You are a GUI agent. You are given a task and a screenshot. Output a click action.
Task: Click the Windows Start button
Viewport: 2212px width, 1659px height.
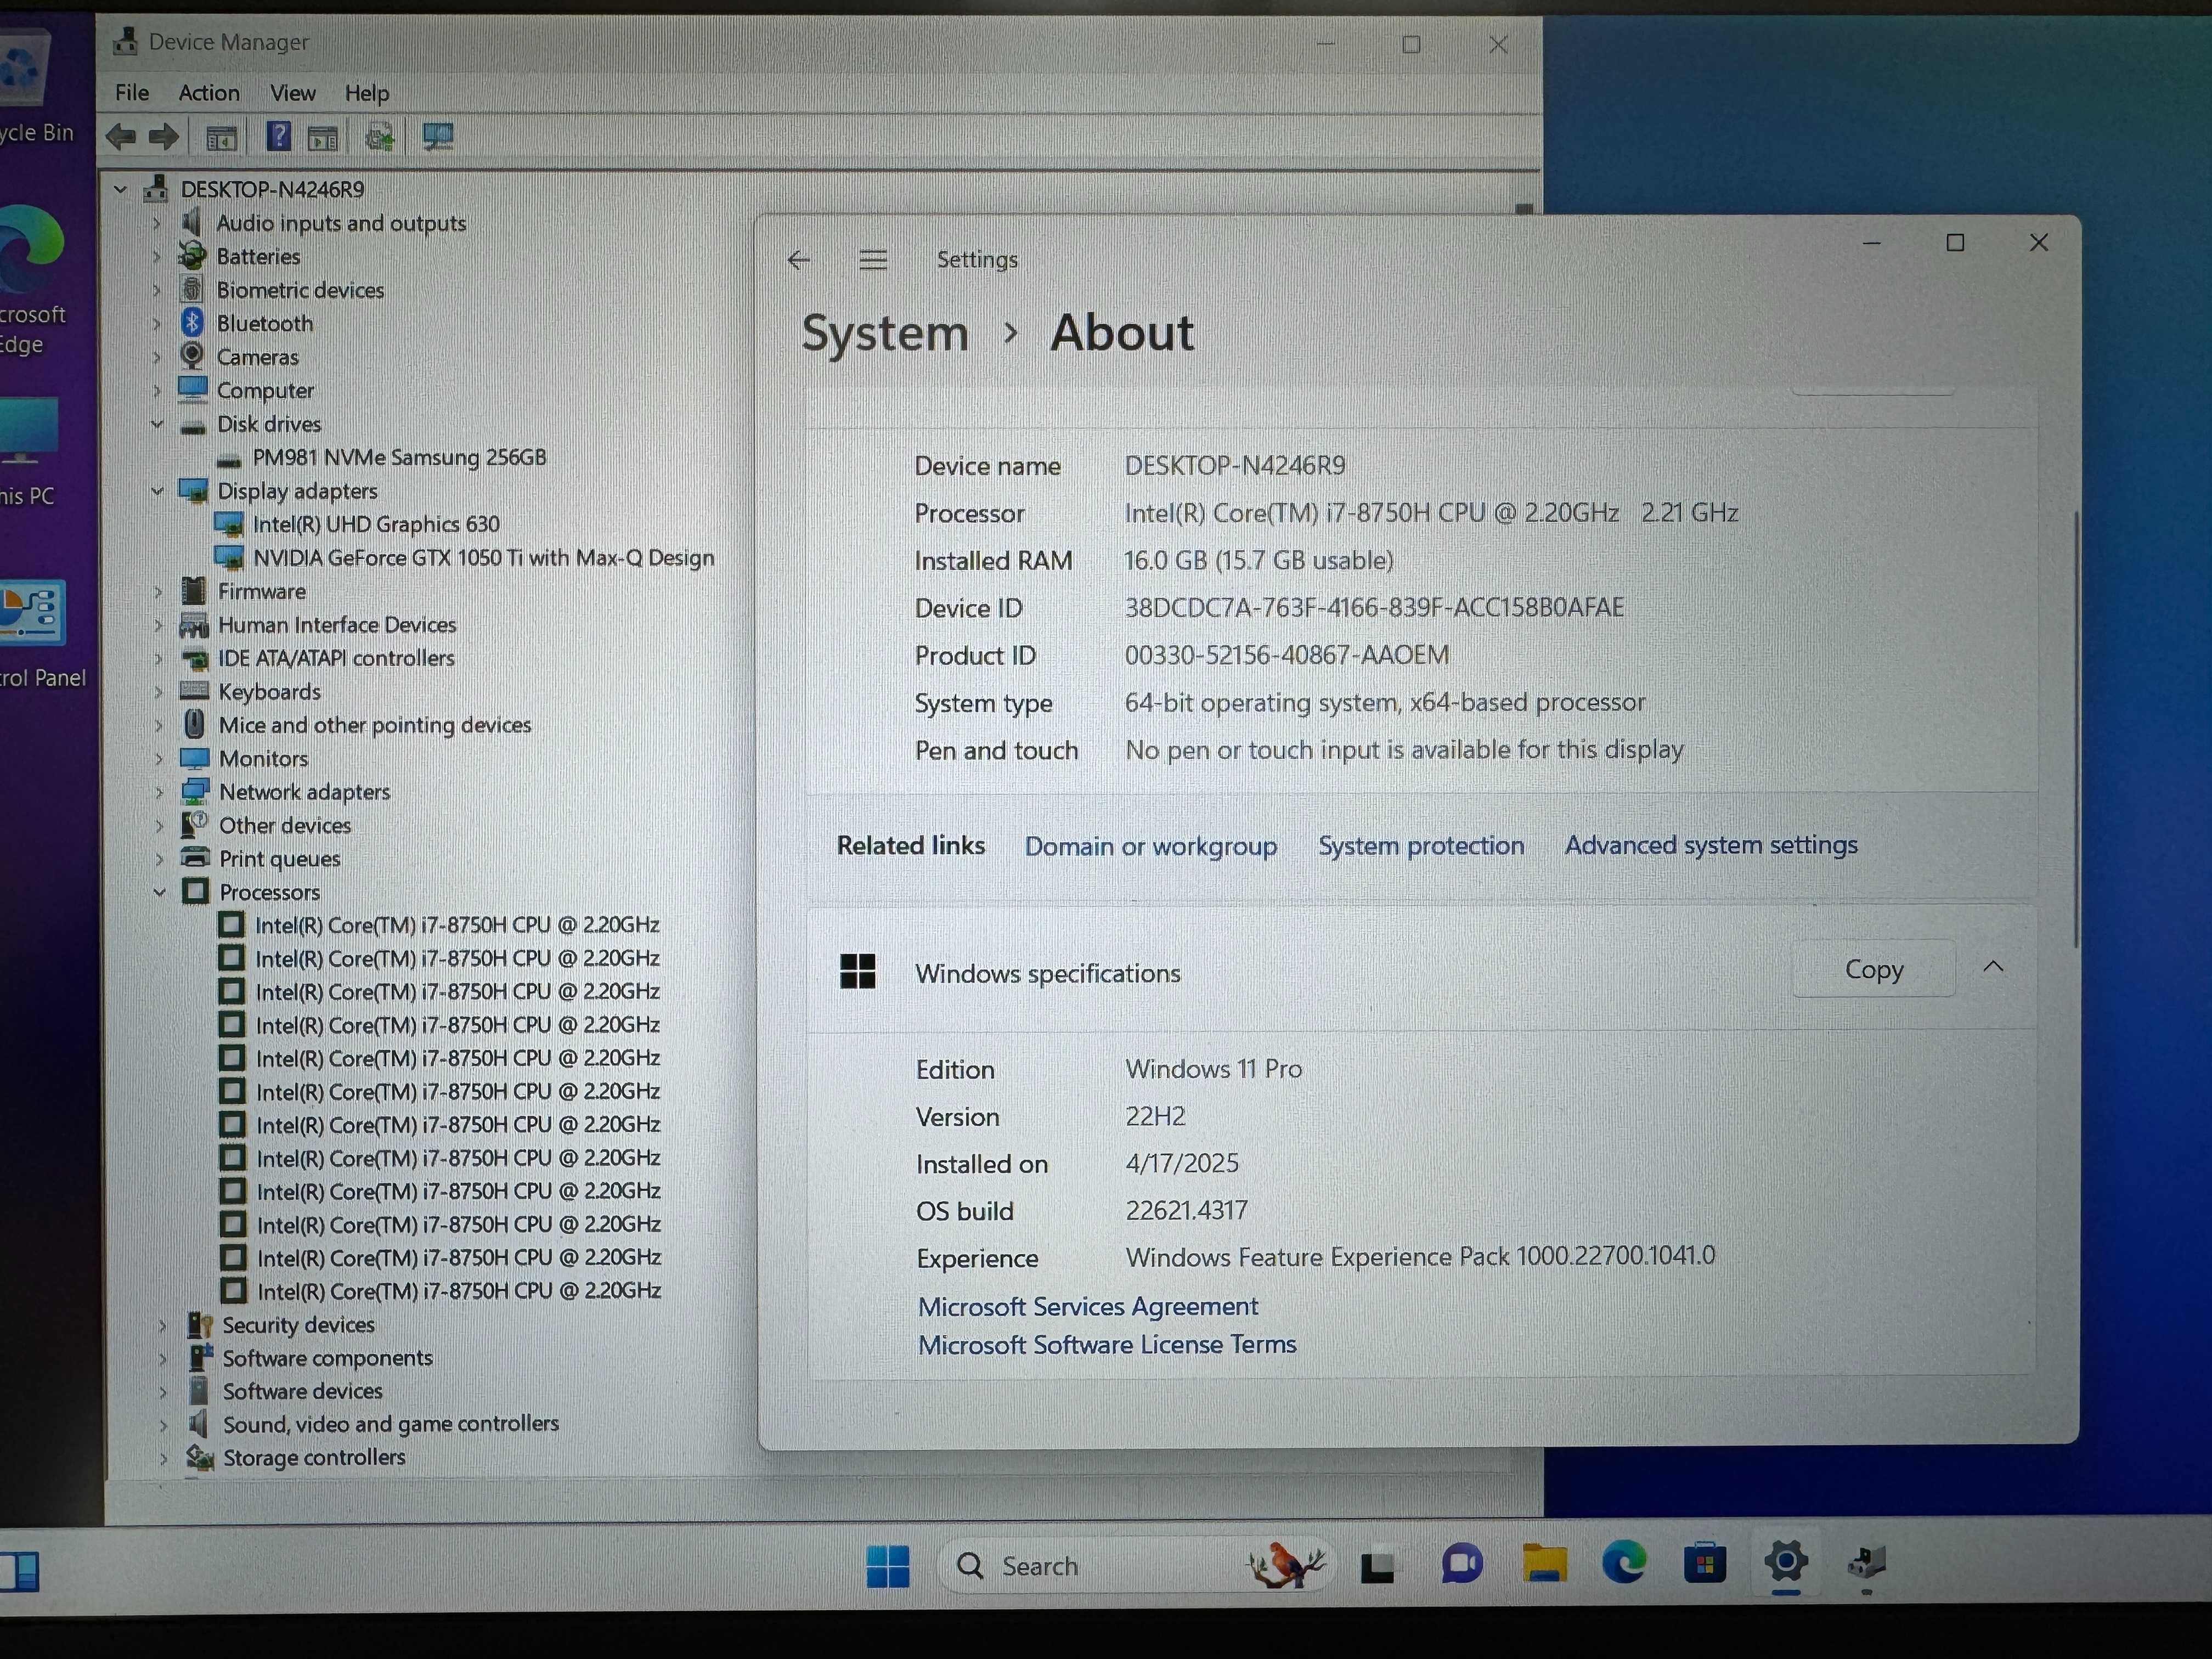(887, 1566)
